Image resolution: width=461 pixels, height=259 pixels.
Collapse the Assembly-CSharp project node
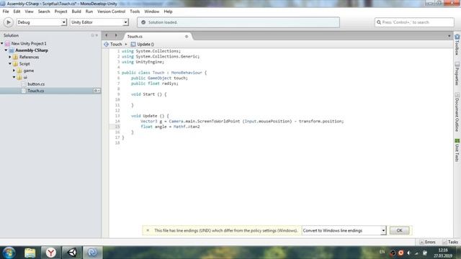[6, 50]
